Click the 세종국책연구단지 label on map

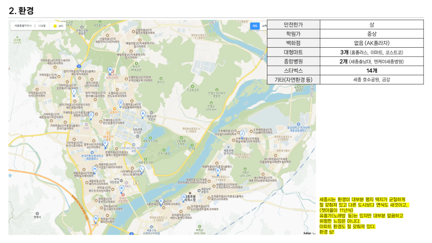[228, 152]
